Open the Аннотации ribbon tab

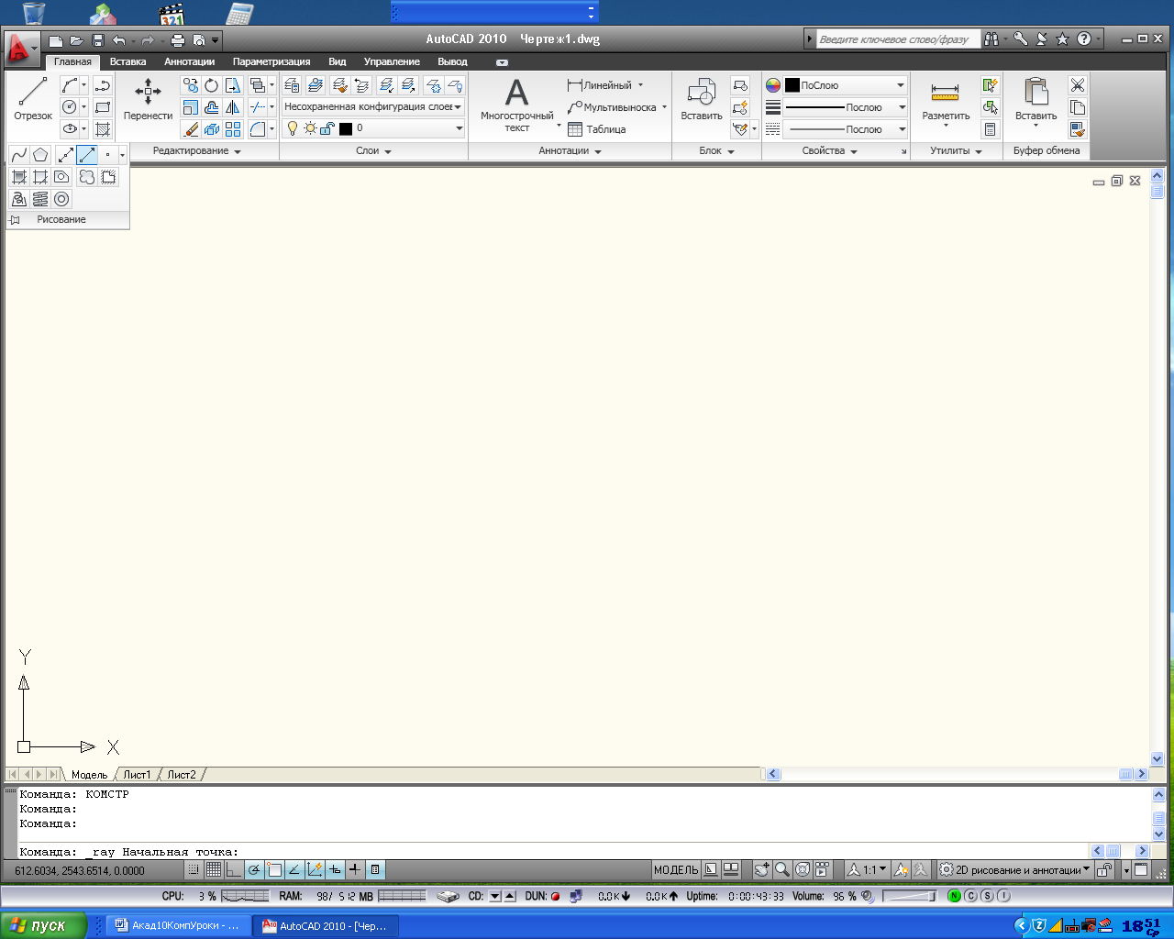[189, 61]
